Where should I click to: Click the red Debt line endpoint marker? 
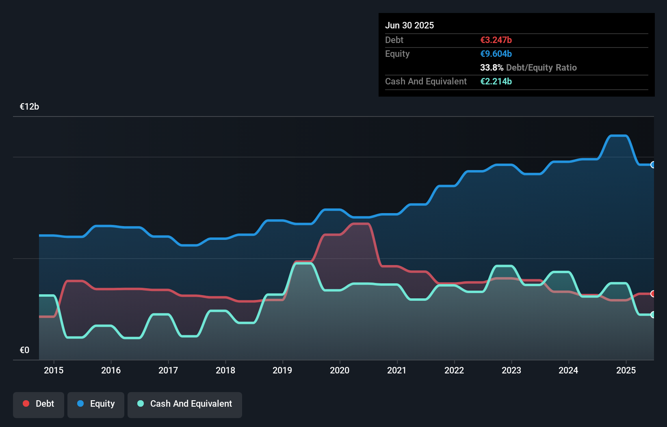click(653, 293)
